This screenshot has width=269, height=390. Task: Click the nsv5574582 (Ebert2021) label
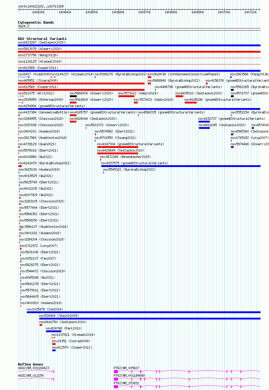click(115, 131)
